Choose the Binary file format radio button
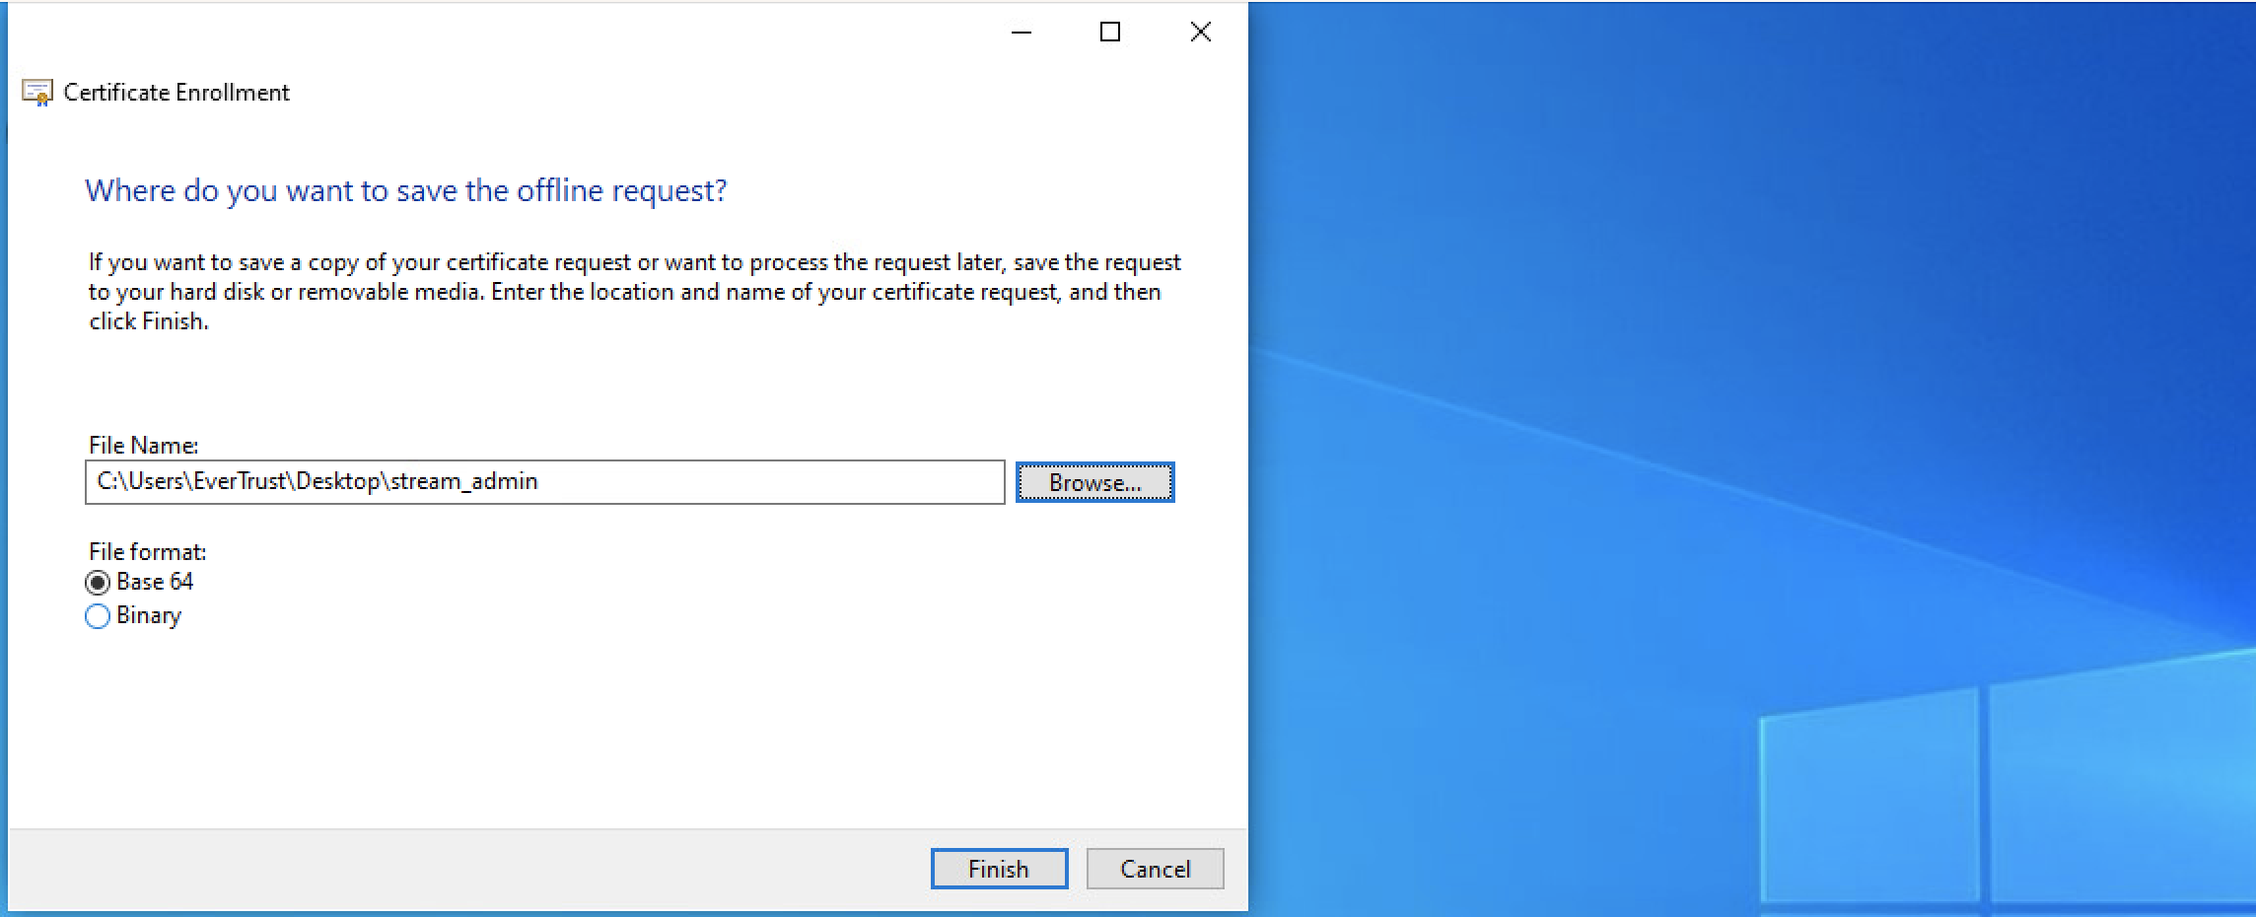This screenshot has width=2256, height=917. pyautogui.click(x=98, y=616)
